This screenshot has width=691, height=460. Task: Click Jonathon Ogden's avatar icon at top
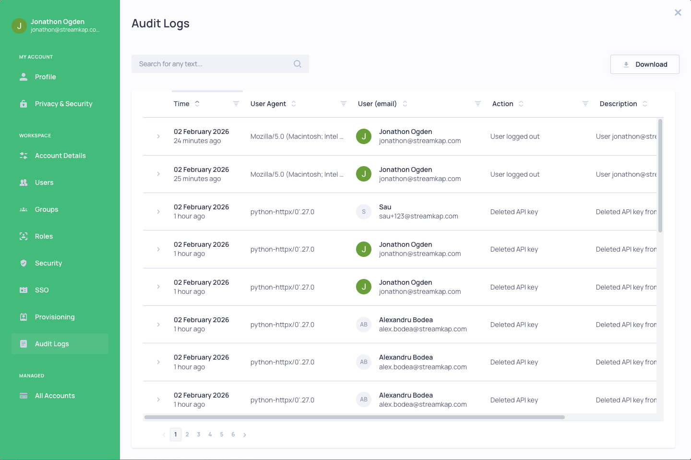(19, 25)
